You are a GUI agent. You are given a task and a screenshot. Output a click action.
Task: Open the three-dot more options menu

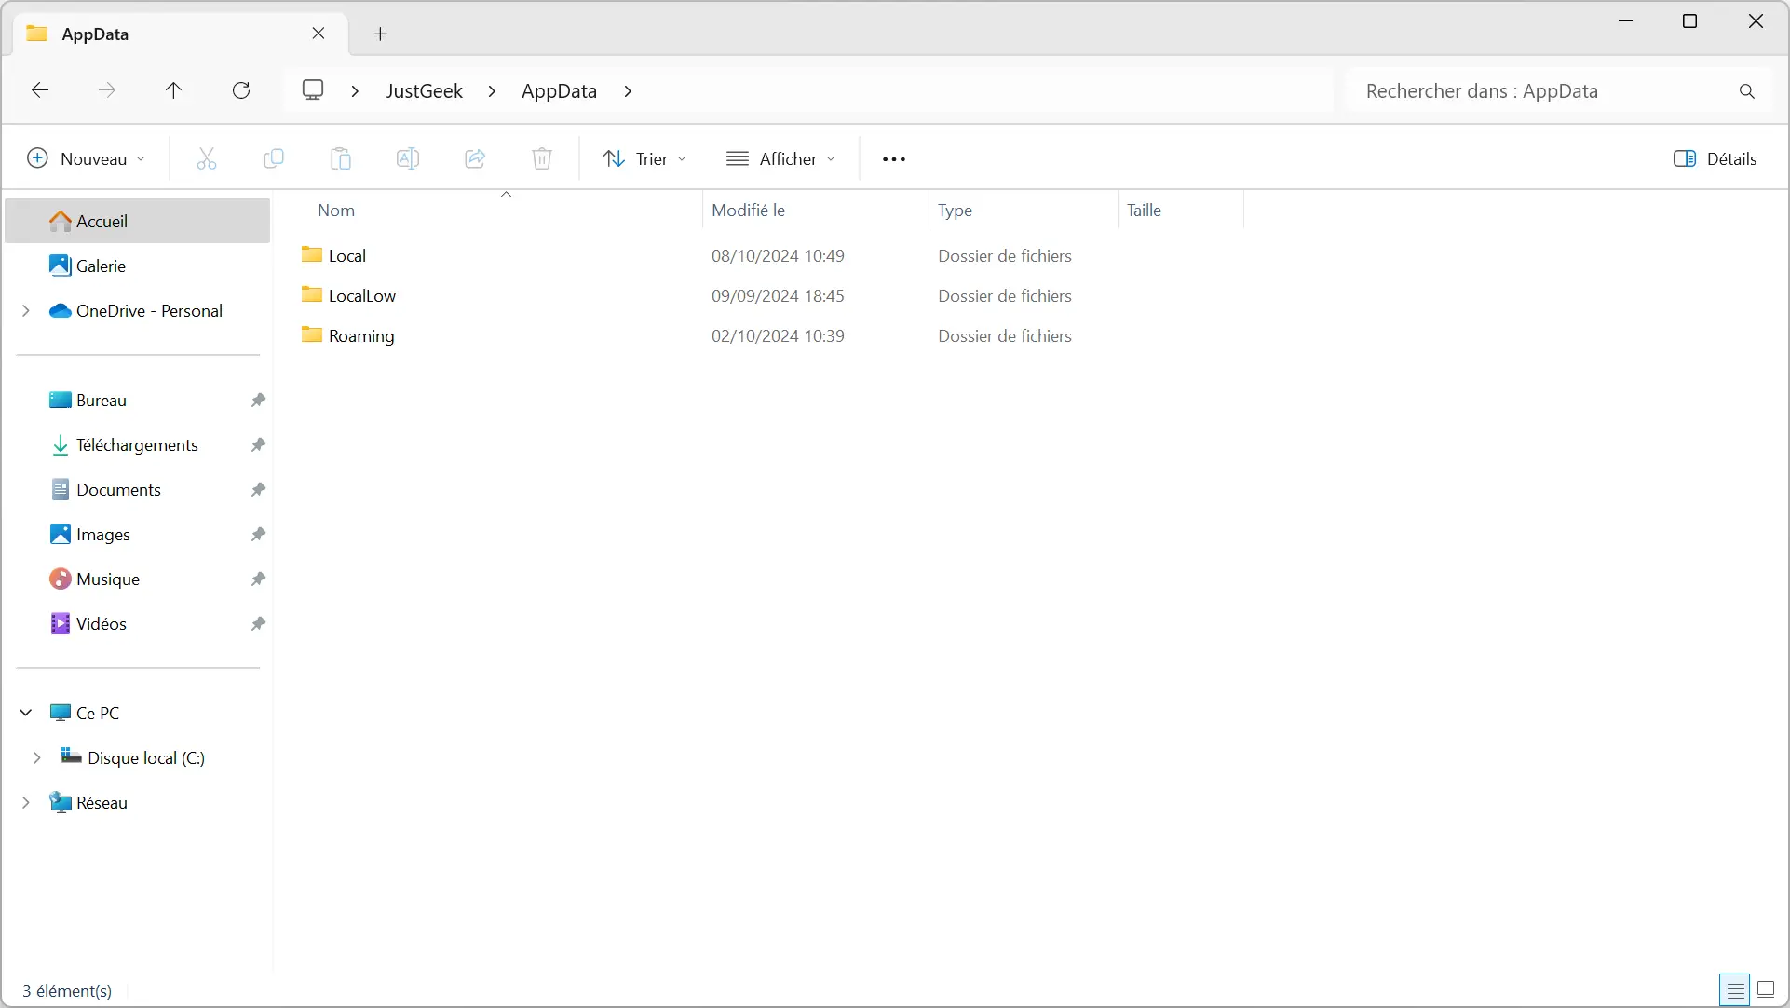pyautogui.click(x=894, y=159)
